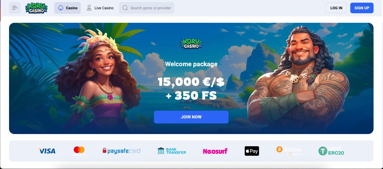383x169 pixels.
Task: Click the Koru Casino logo in header
Action: (36, 8)
